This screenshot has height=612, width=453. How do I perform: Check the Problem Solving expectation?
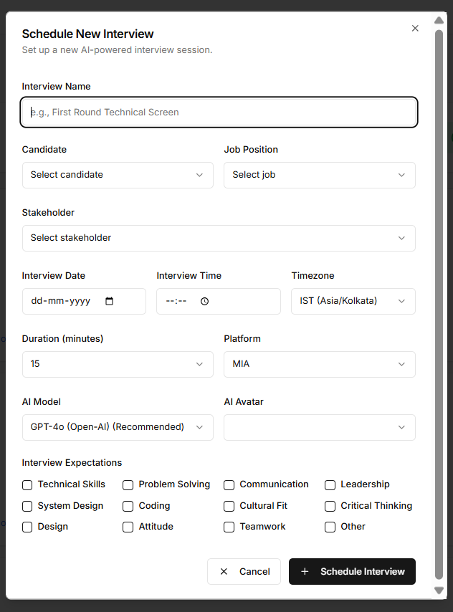tap(128, 485)
